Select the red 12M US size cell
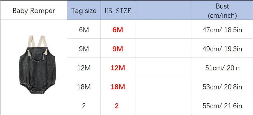Viewport: 253px width, 115px height. [x=118, y=68]
